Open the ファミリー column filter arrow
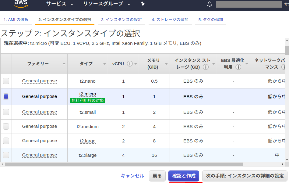Image resolution: width=289 pixels, height=183 pixels. coord(64,64)
